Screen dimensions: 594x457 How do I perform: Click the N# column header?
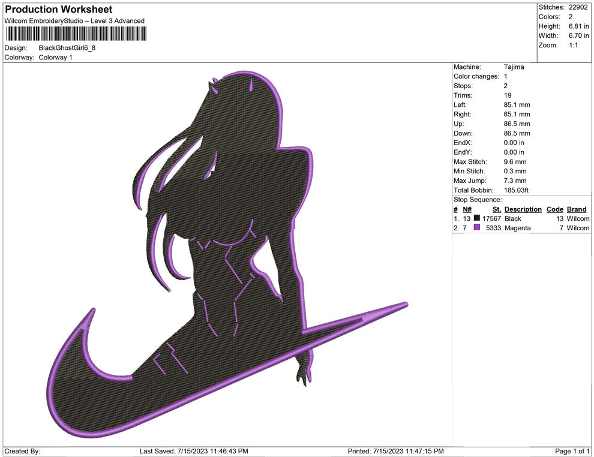467,209
